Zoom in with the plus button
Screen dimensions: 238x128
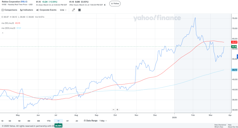pos(117,110)
